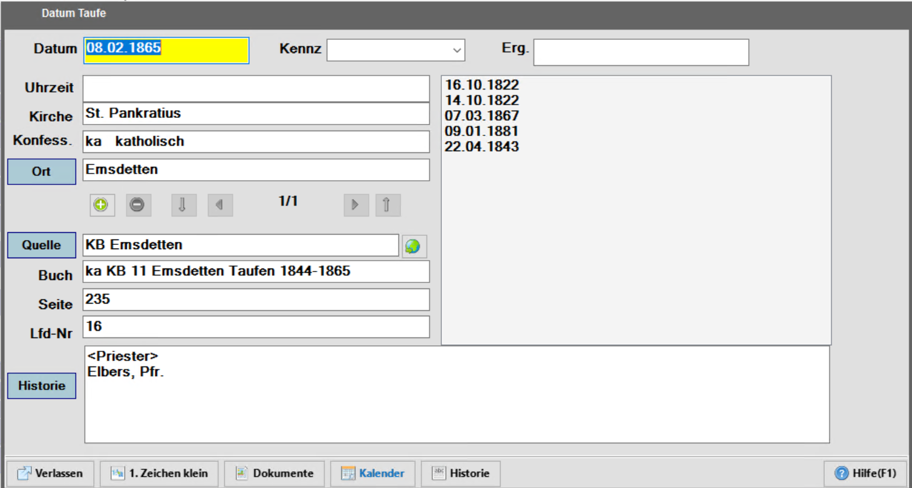This screenshot has height=488, width=912.
Task: Focus the Datum field showing 08.02.1865
Action: coord(166,51)
